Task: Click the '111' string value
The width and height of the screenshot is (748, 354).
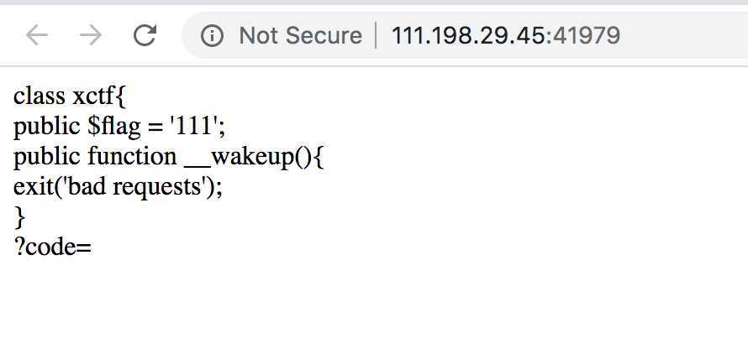Action: (194, 126)
